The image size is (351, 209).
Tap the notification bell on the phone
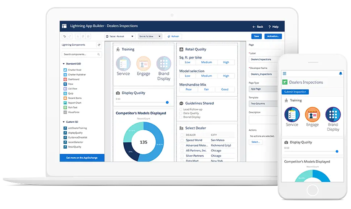(x=340, y=73)
